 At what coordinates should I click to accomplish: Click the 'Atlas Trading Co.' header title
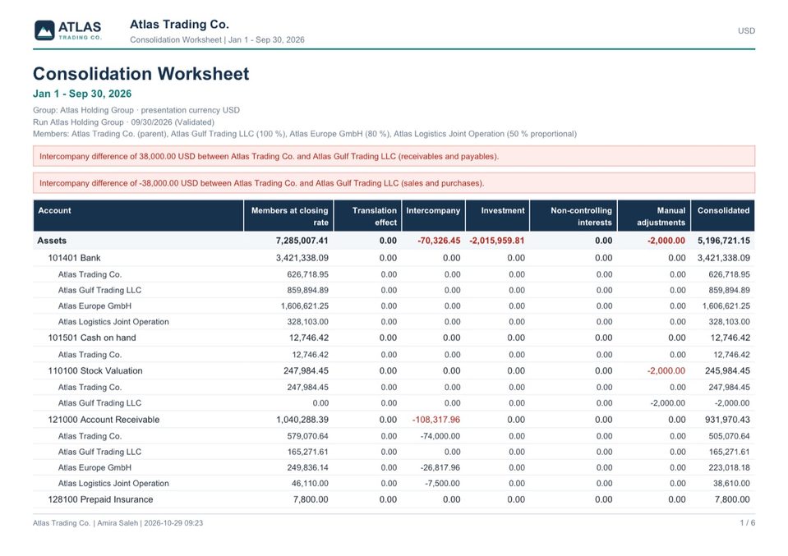(x=179, y=24)
